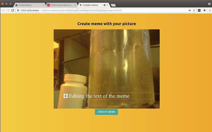Screen dimensions: 212x132
Task: Click the Chrome profile avatar icon
Action: click(x=209, y=3)
